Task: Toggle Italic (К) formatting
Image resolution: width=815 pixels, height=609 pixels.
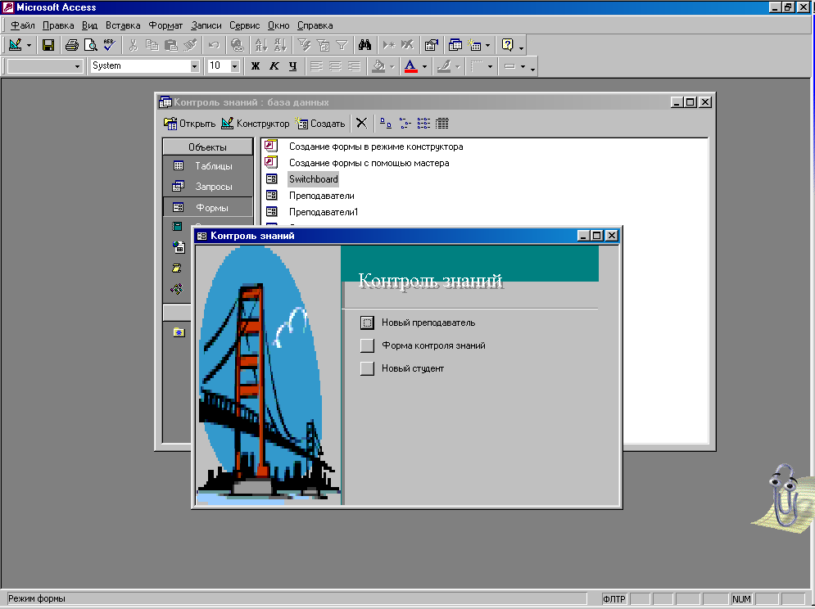Action: [x=274, y=66]
